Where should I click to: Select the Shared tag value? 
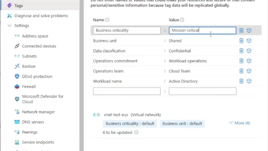pos(175,41)
